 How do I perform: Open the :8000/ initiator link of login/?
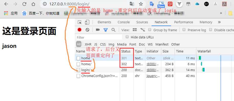coord(153,70)
